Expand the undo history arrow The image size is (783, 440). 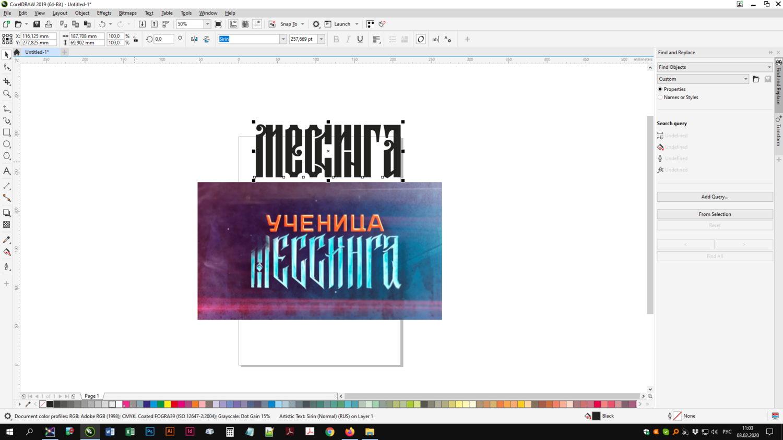[111, 24]
